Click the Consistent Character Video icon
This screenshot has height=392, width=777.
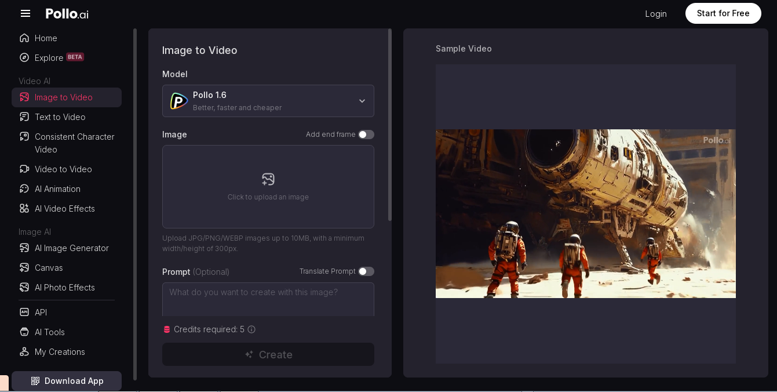pos(24,137)
